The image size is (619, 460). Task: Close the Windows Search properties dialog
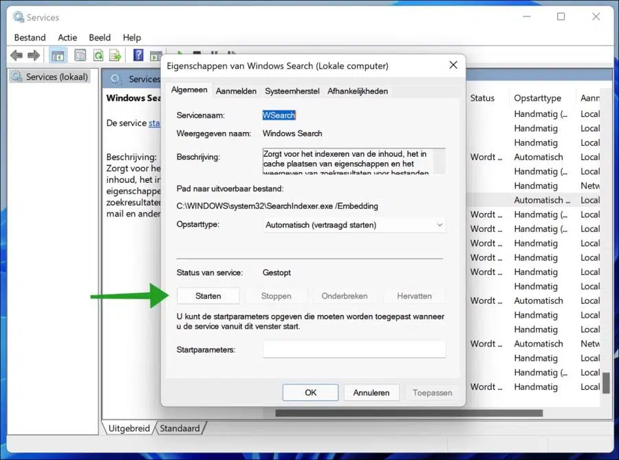coord(453,65)
